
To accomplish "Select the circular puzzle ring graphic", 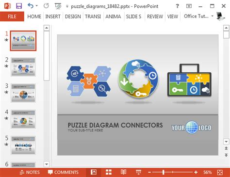I will pos(138,79).
